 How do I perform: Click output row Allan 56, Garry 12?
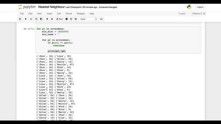[x=55, y=101]
